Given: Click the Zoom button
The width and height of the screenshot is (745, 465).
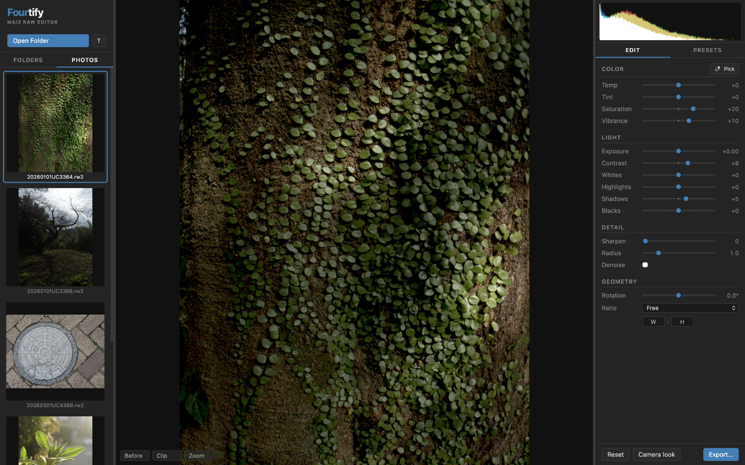Looking at the screenshot, I should 197,456.
